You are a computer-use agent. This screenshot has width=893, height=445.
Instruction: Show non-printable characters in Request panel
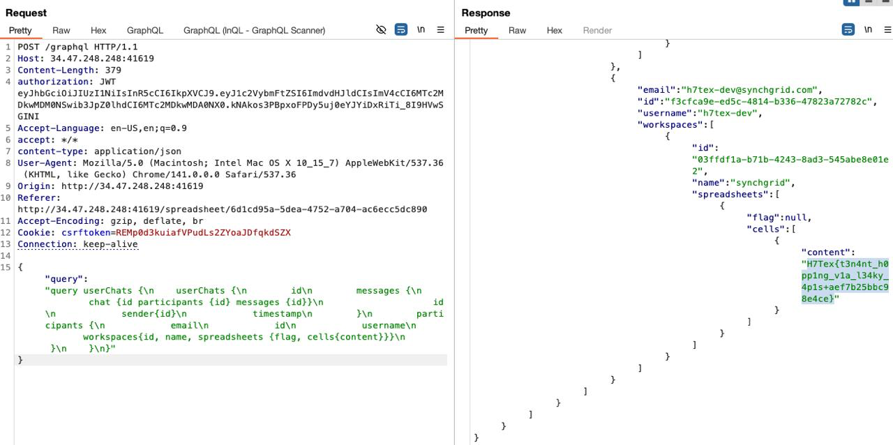(x=421, y=30)
